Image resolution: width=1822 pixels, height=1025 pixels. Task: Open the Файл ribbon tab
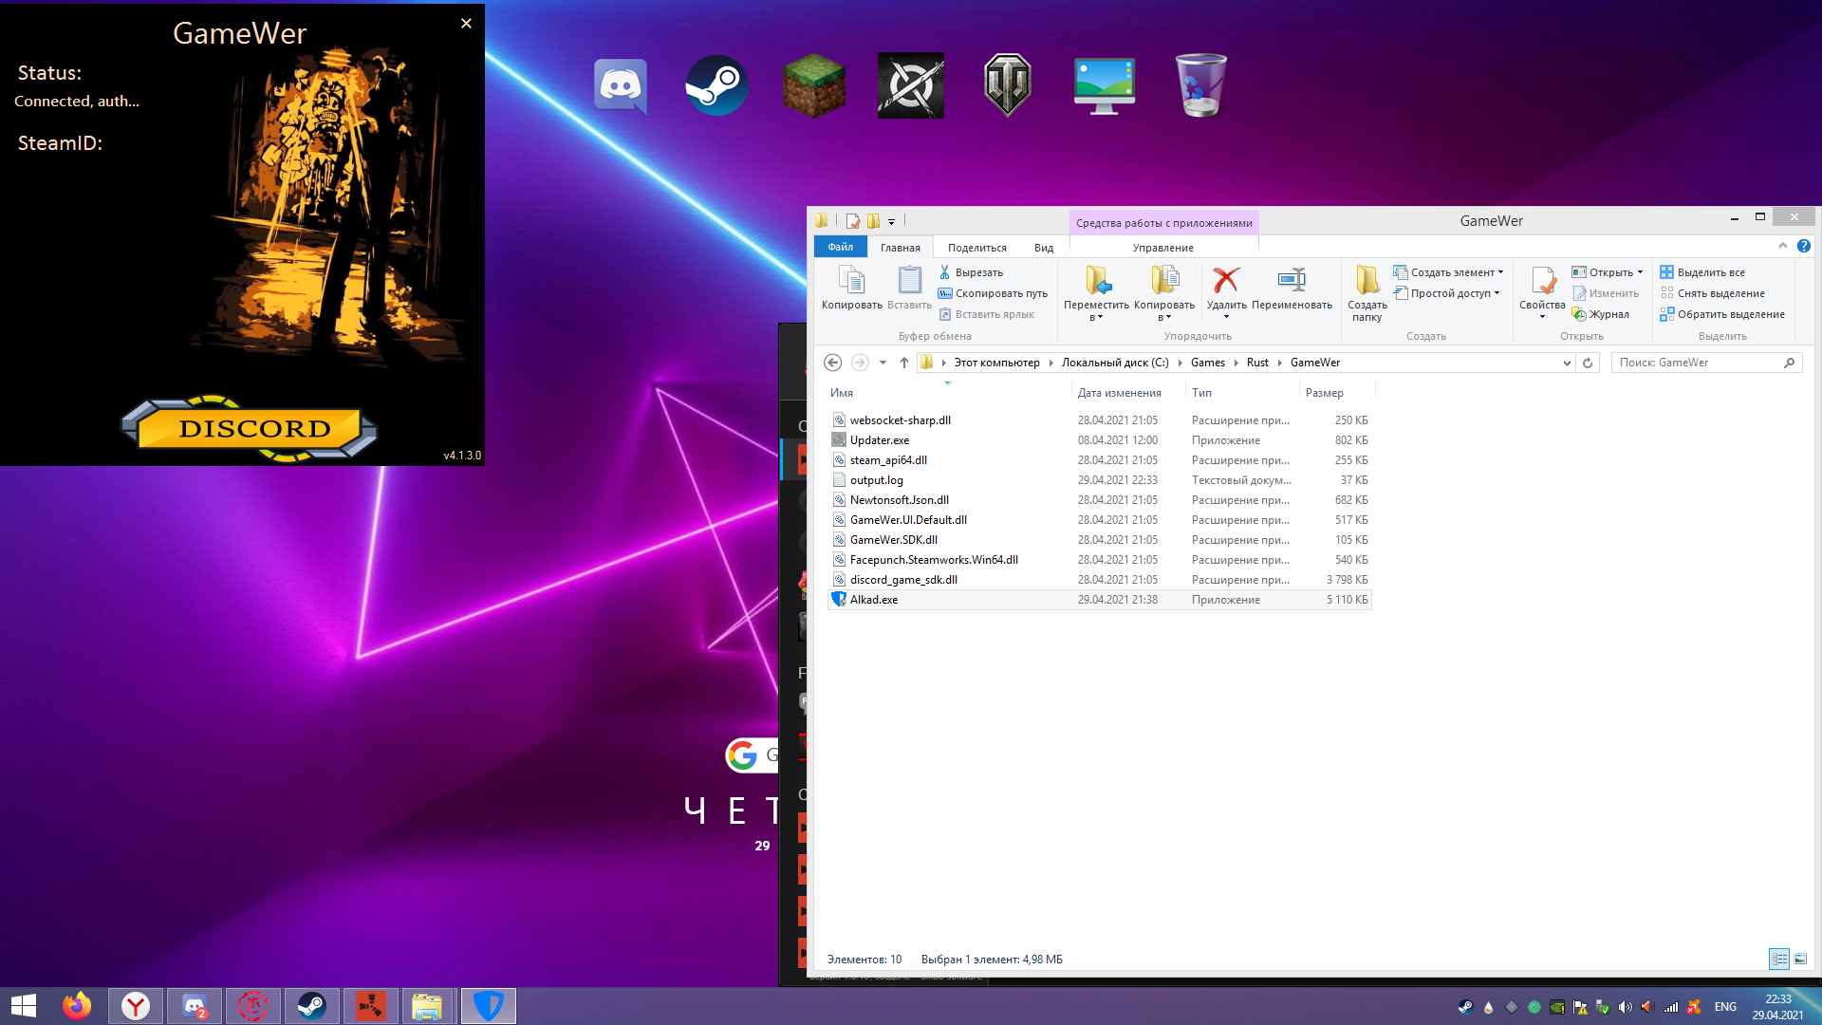(x=840, y=247)
